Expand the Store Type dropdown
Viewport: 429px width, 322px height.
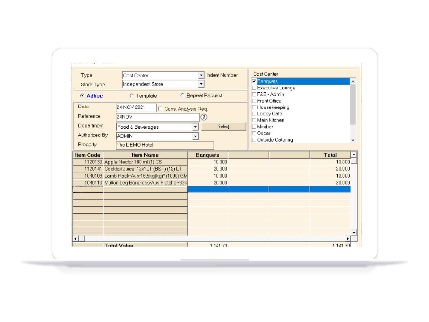(x=201, y=84)
